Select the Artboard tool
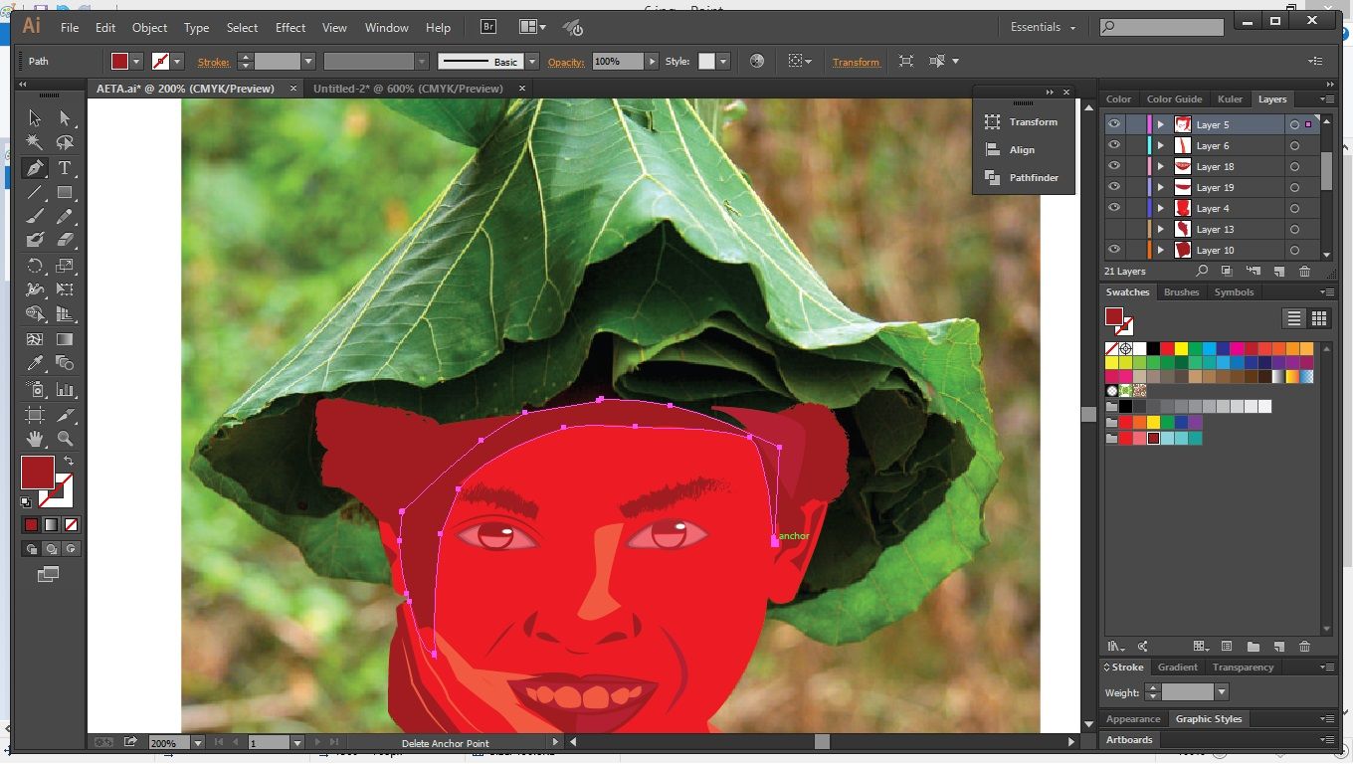This screenshot has width=1353, height=764. pos(35,414)
